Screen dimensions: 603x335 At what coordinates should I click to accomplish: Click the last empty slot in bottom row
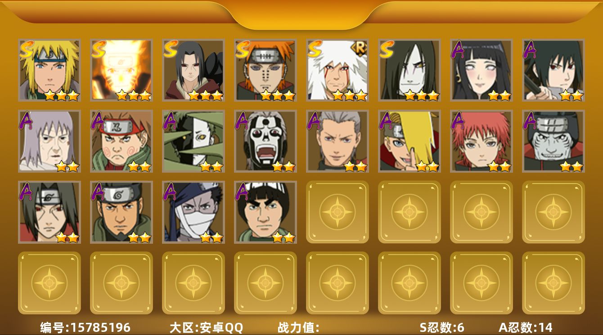tap(553, 283)
